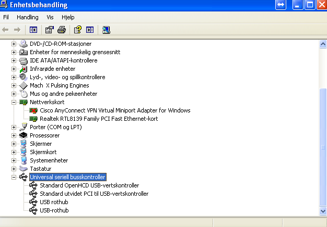This screenshot has width=327, height=227.
Task: Expand Enheter for menneskelig grensesnitt
Action: pos(14,52)
